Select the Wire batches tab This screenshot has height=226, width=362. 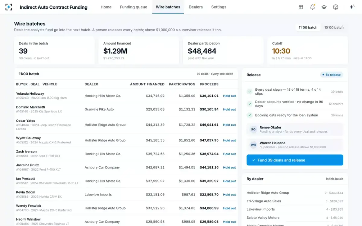[x=168, y=7]
